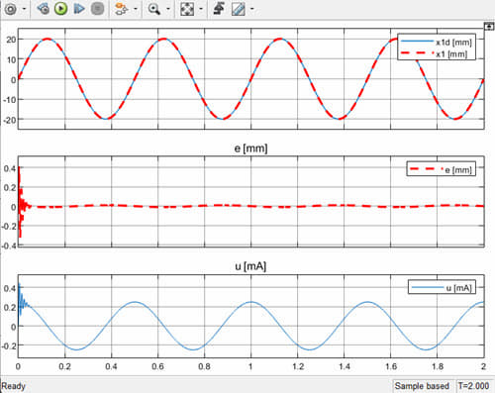Screen dimensions: 495x393
Task: Click the Step Forward simulation button
Action: 79,9
